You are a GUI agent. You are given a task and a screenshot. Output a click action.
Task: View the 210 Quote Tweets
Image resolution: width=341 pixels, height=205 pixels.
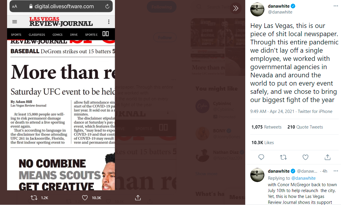pos(305,127)
